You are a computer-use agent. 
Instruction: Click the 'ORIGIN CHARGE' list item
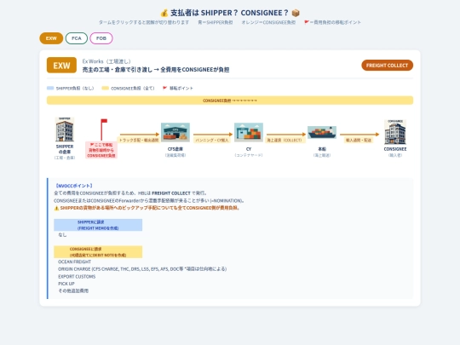point(142,268)
